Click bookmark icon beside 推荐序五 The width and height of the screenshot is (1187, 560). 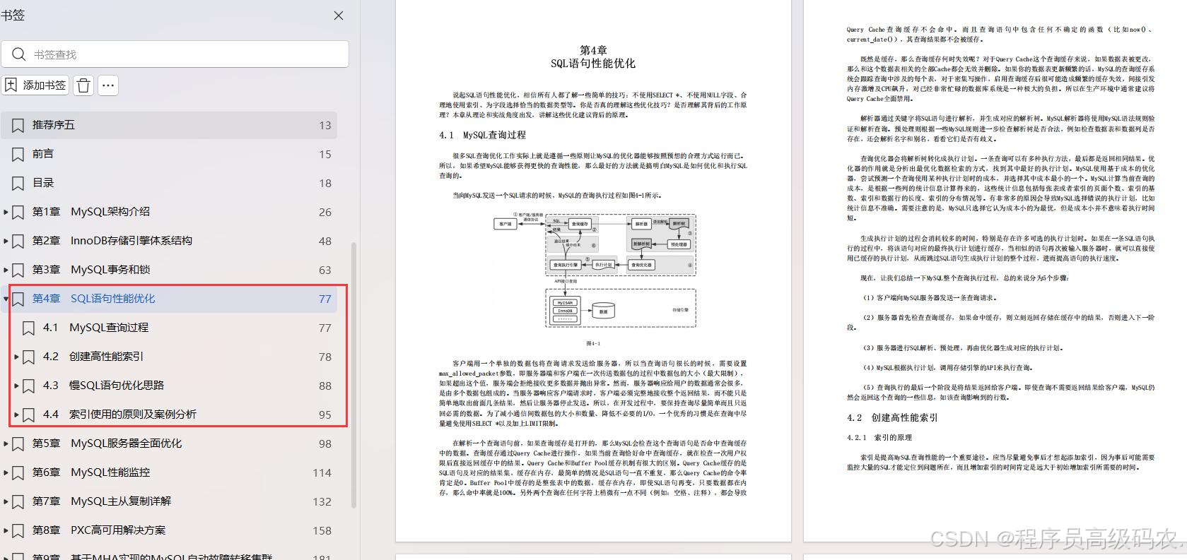point(18,126)
